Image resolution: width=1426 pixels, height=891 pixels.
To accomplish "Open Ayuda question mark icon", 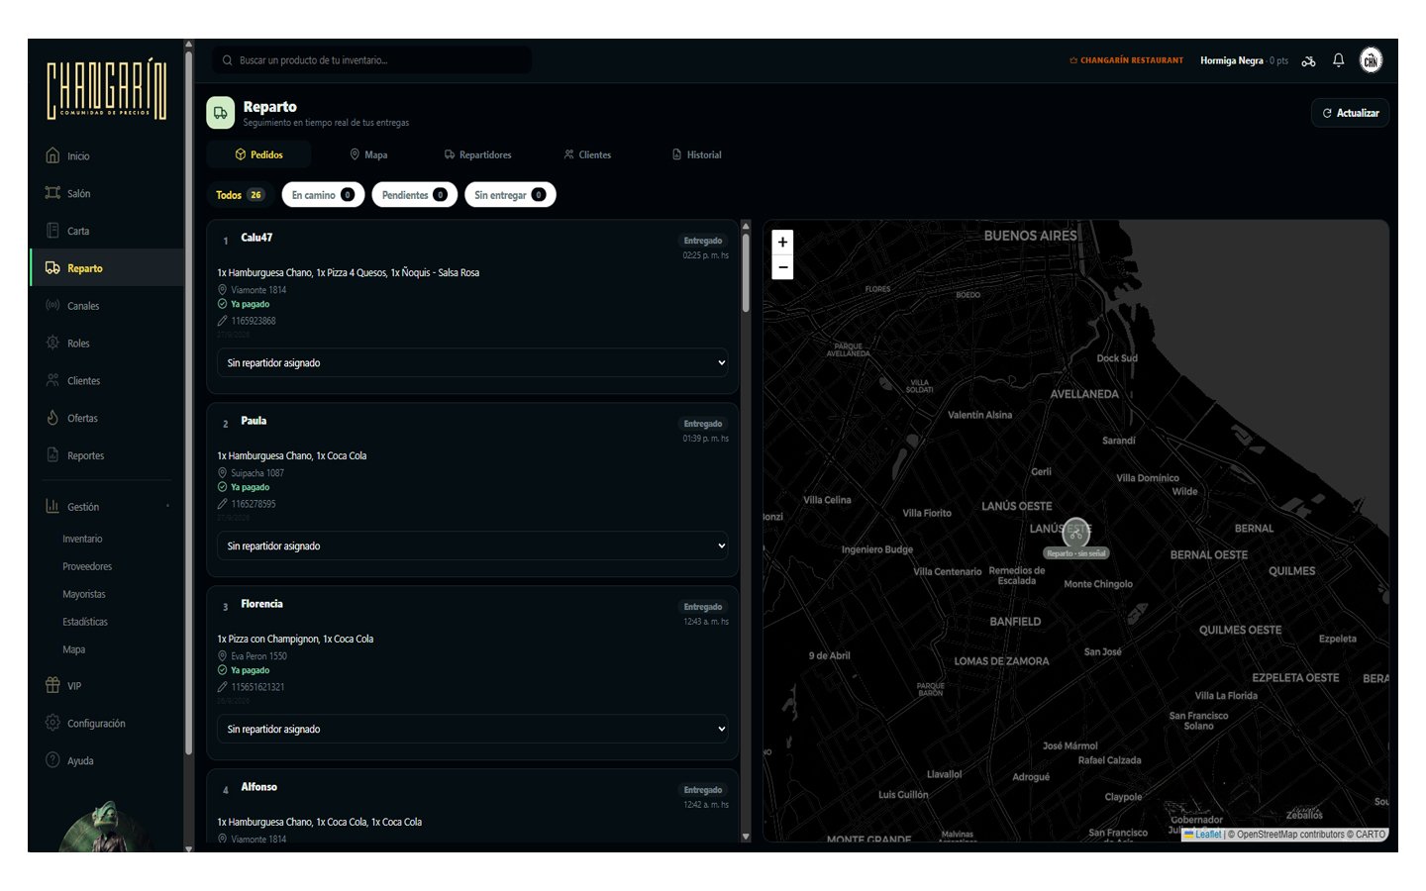I will pos(52,760).
